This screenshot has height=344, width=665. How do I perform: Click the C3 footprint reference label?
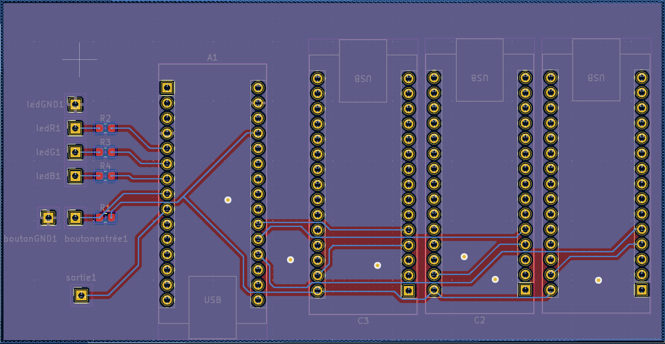[363, 321]
